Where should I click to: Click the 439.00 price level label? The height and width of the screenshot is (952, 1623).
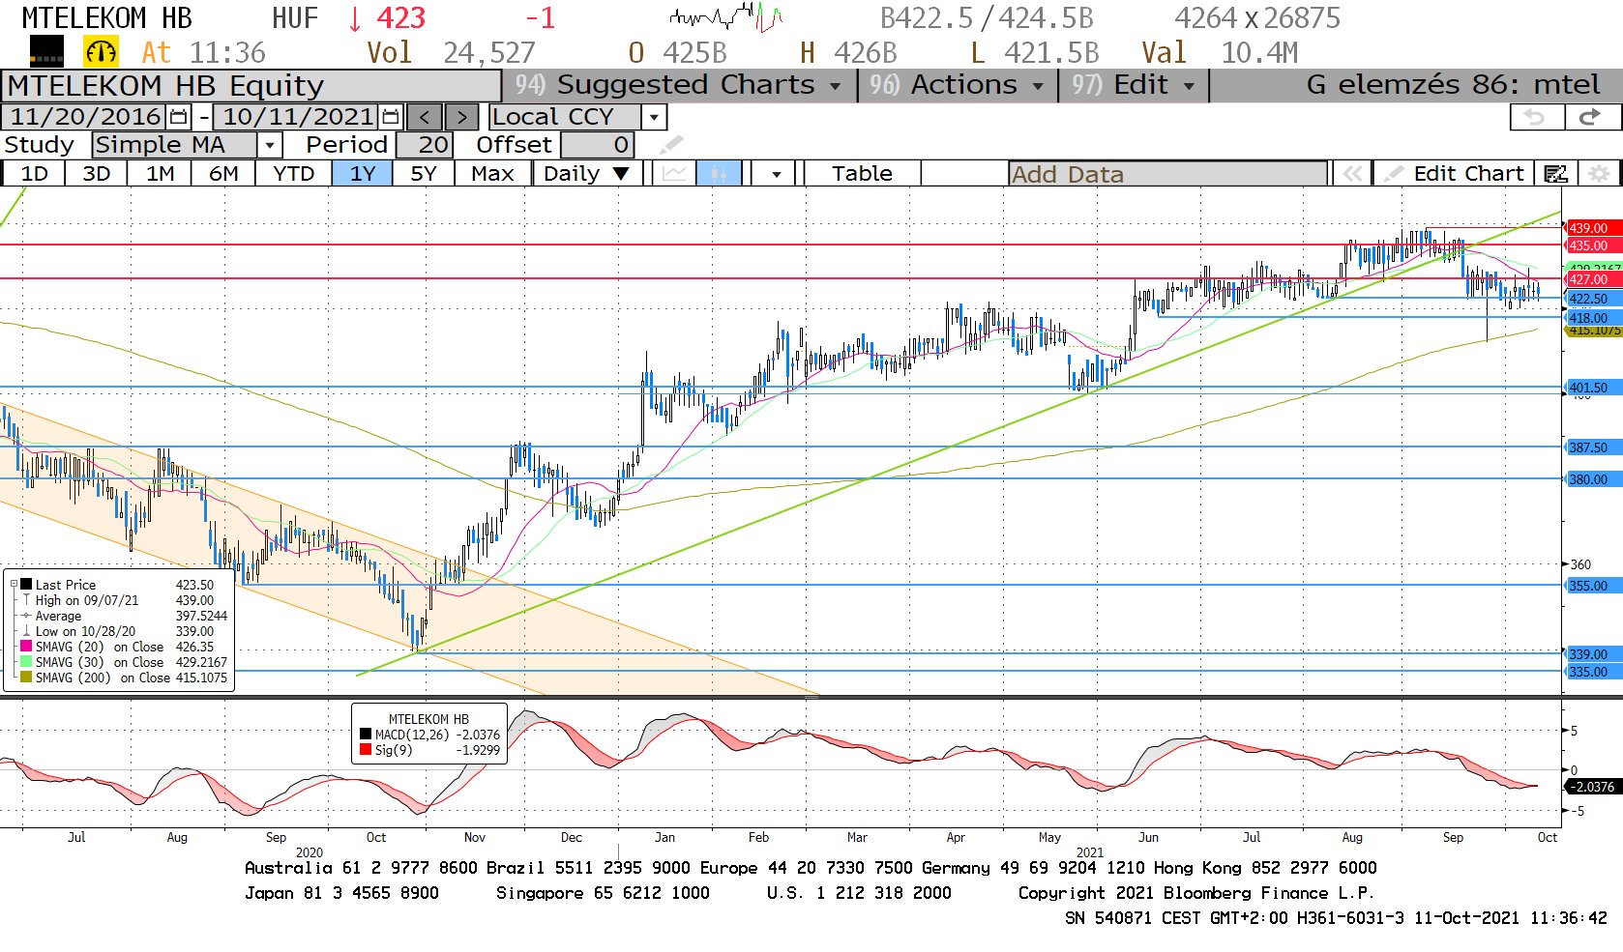[1591, 228]
